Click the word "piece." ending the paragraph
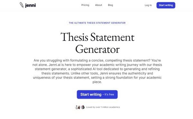 [97, 82]
